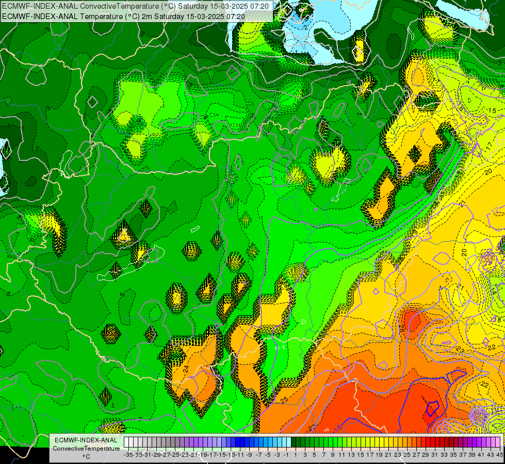
Task: Click the °C unit label in legend
Action: click(86, 457)
